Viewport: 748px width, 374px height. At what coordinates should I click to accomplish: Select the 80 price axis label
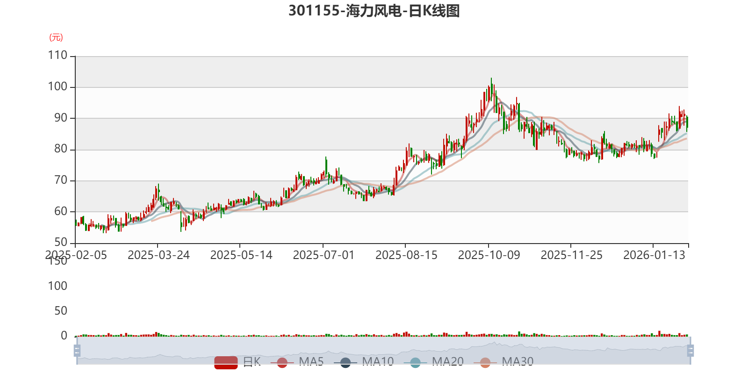[61, 149]
